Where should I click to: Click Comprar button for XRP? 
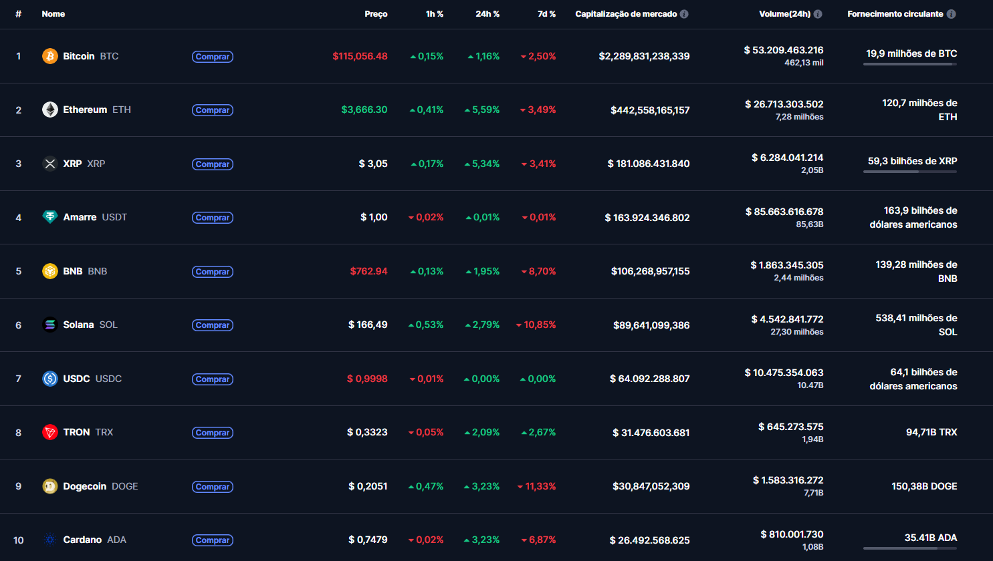(x=213, y=164)
